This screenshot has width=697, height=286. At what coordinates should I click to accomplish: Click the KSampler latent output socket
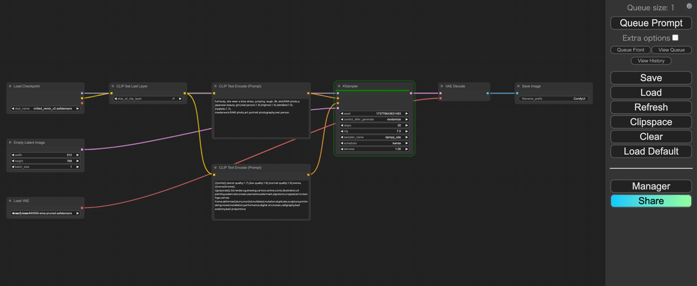coord(411,93)
